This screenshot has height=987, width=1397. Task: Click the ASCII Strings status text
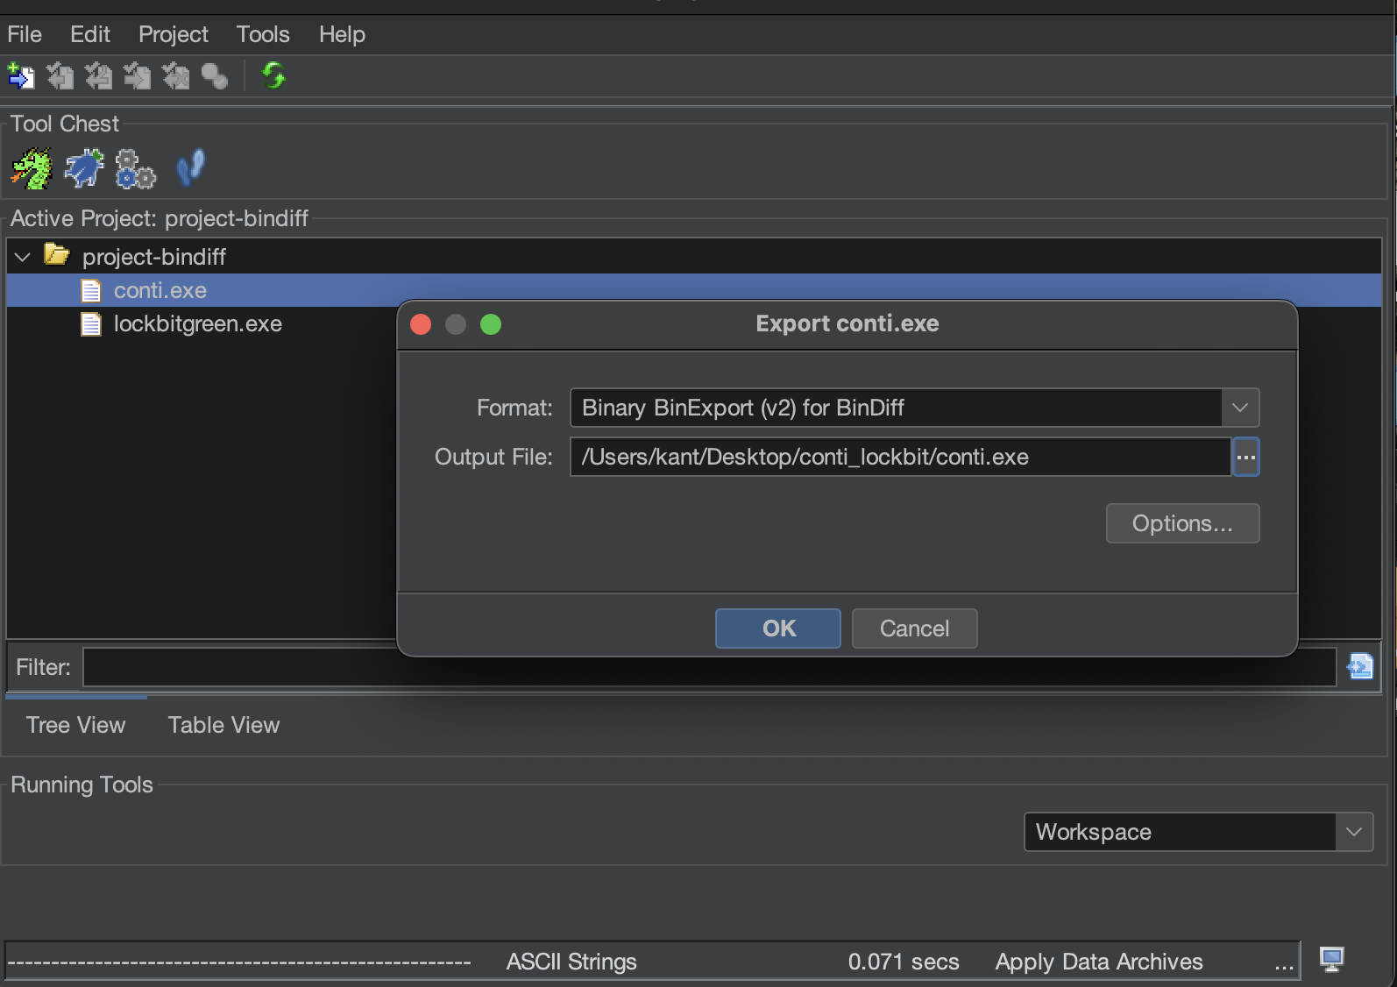(x=571, y=962)
